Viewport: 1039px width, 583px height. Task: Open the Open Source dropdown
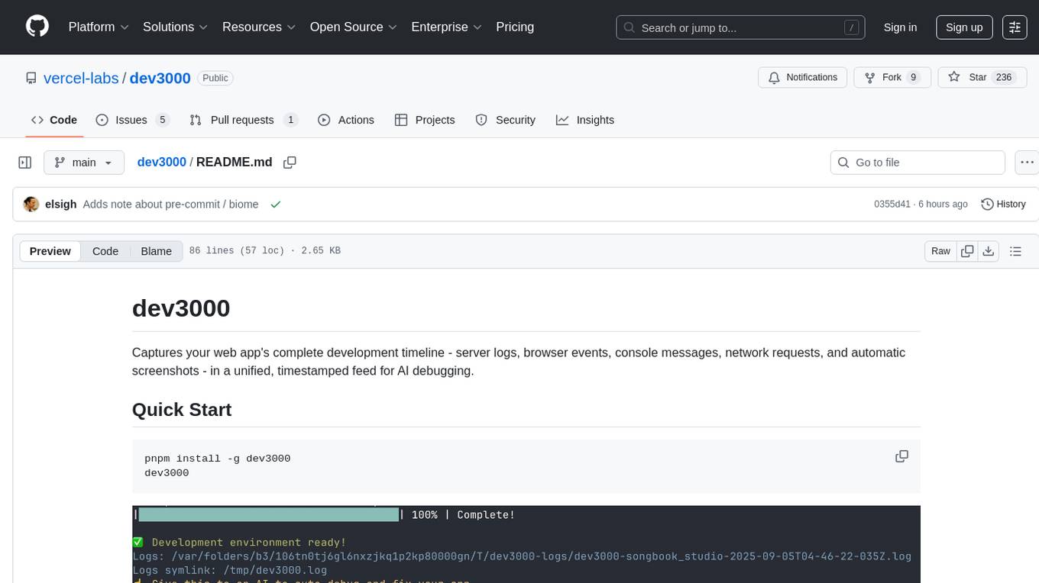coord(353,27)
